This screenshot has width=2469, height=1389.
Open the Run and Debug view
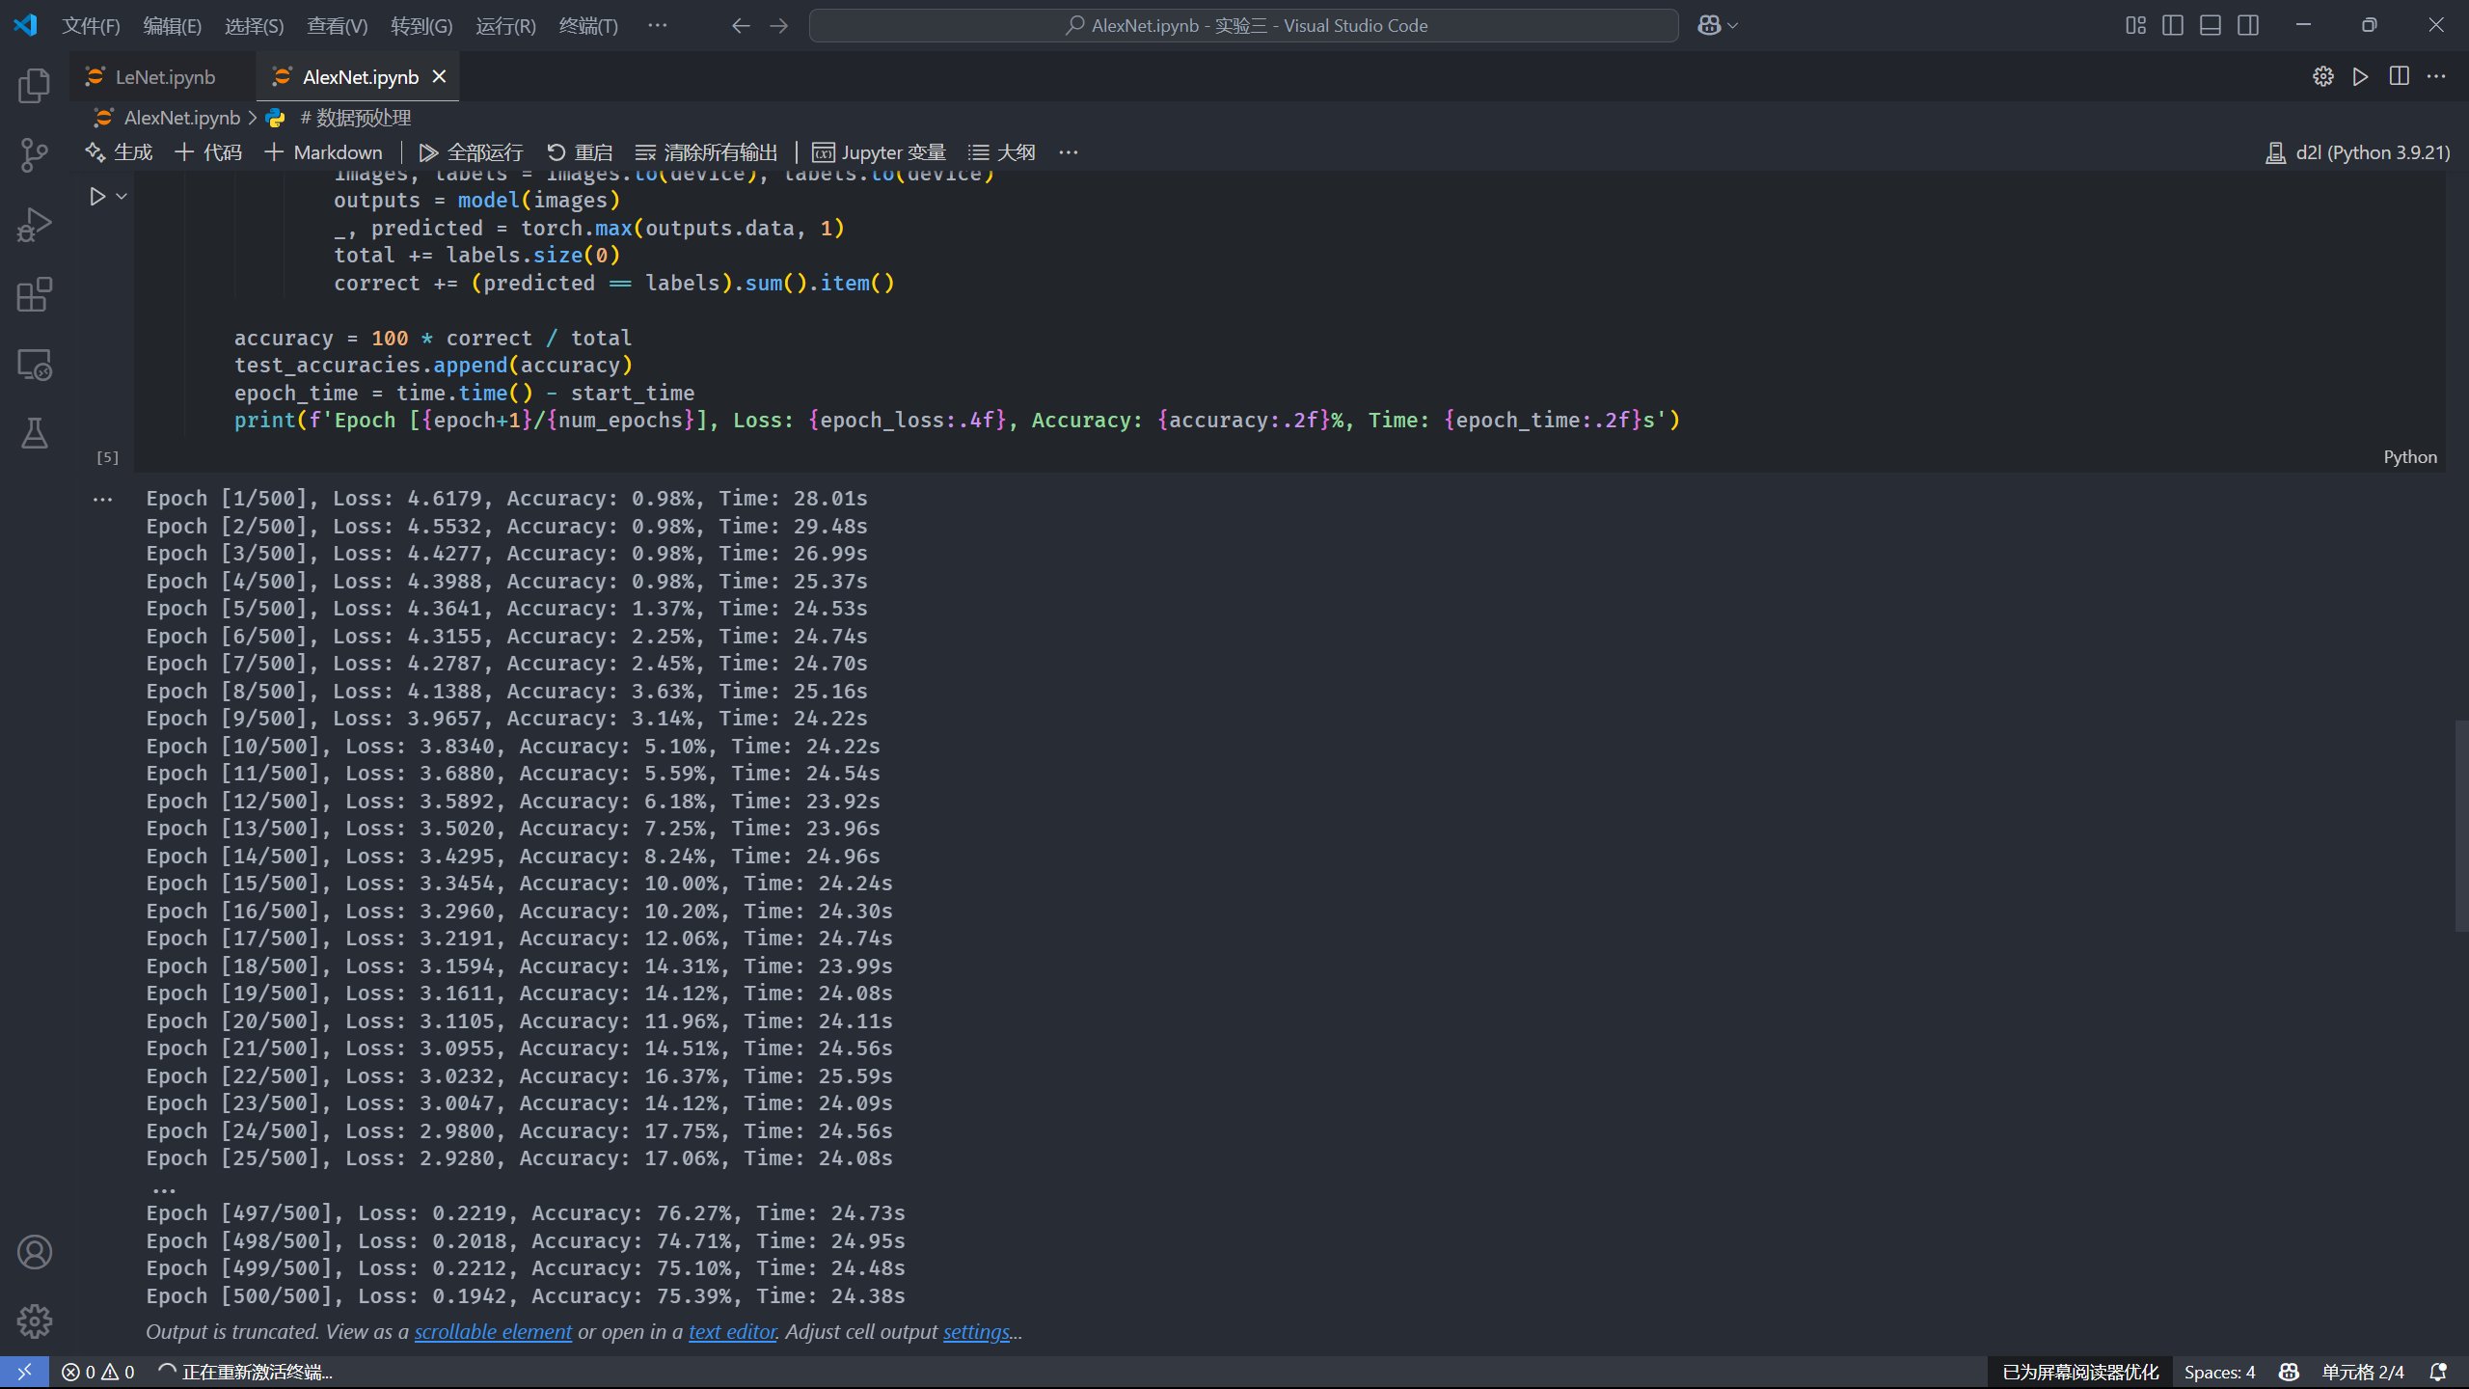point(35,225)
